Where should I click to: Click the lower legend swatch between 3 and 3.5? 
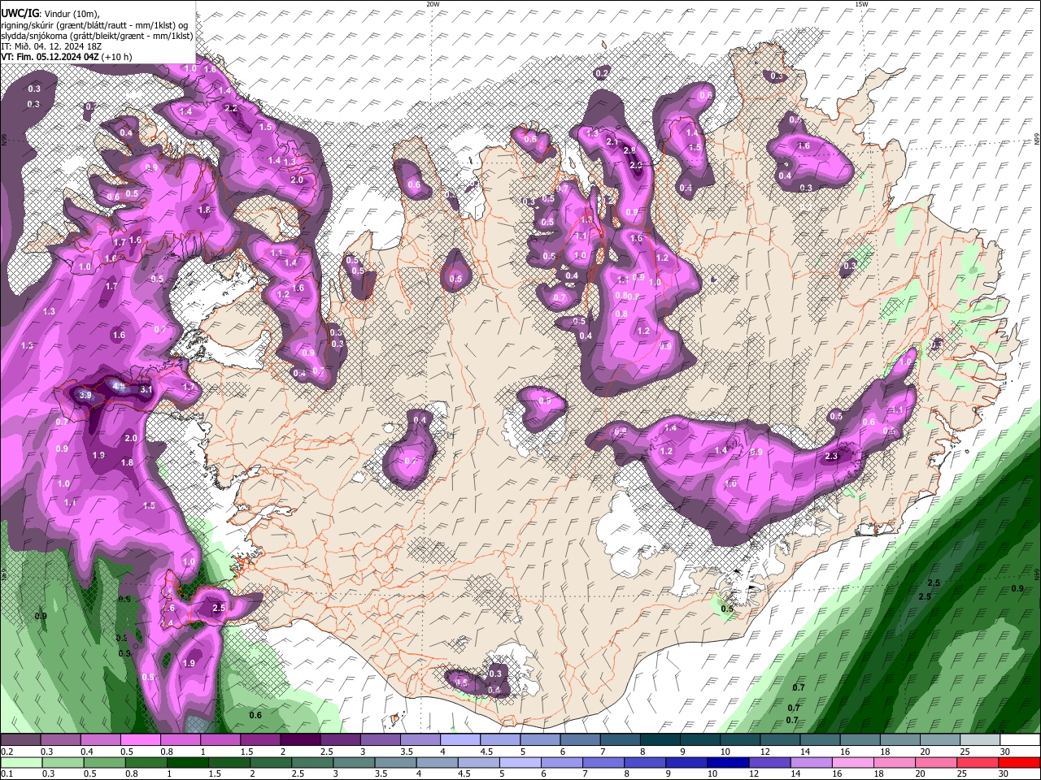click(x=354, y=762)
